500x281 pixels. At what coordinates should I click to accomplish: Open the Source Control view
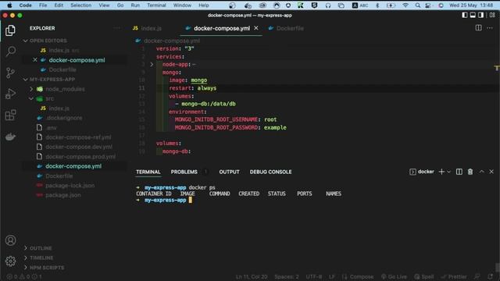[x=10, y=73]
